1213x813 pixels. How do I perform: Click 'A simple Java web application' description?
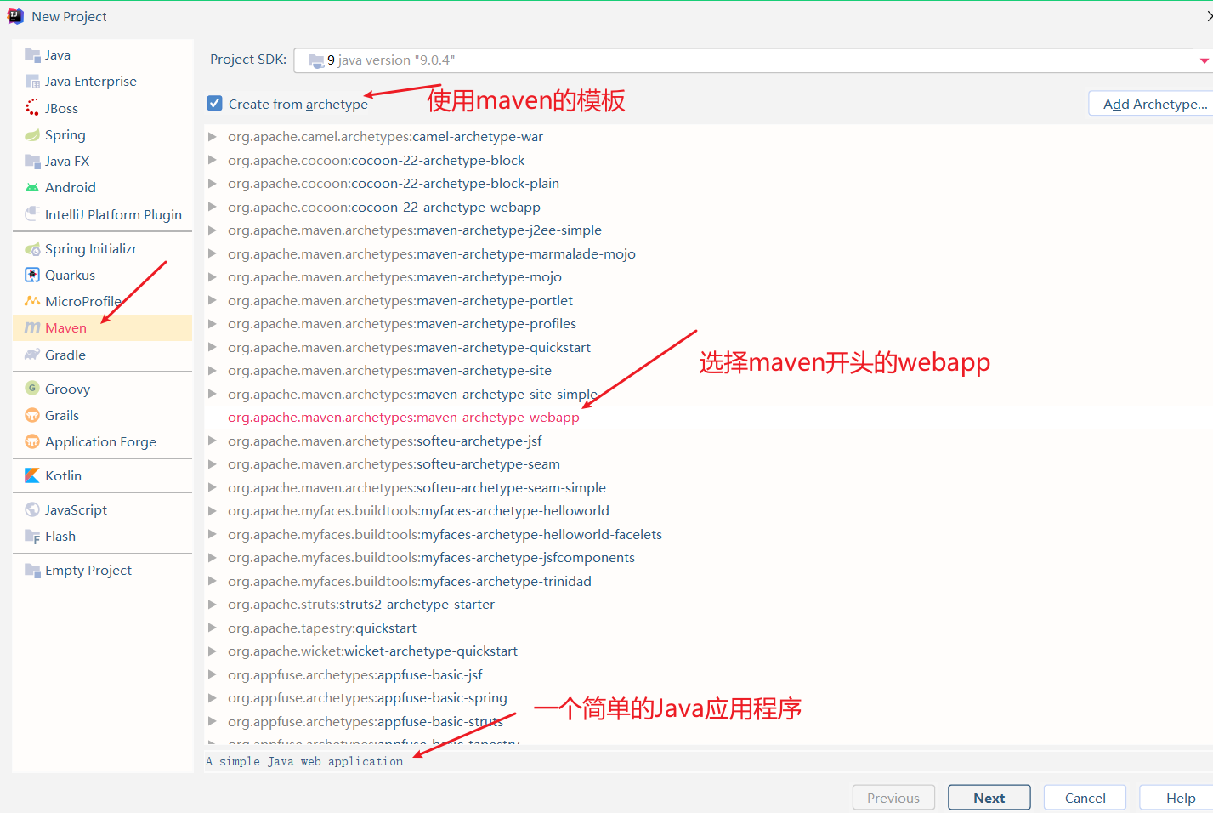coord(304,761)
